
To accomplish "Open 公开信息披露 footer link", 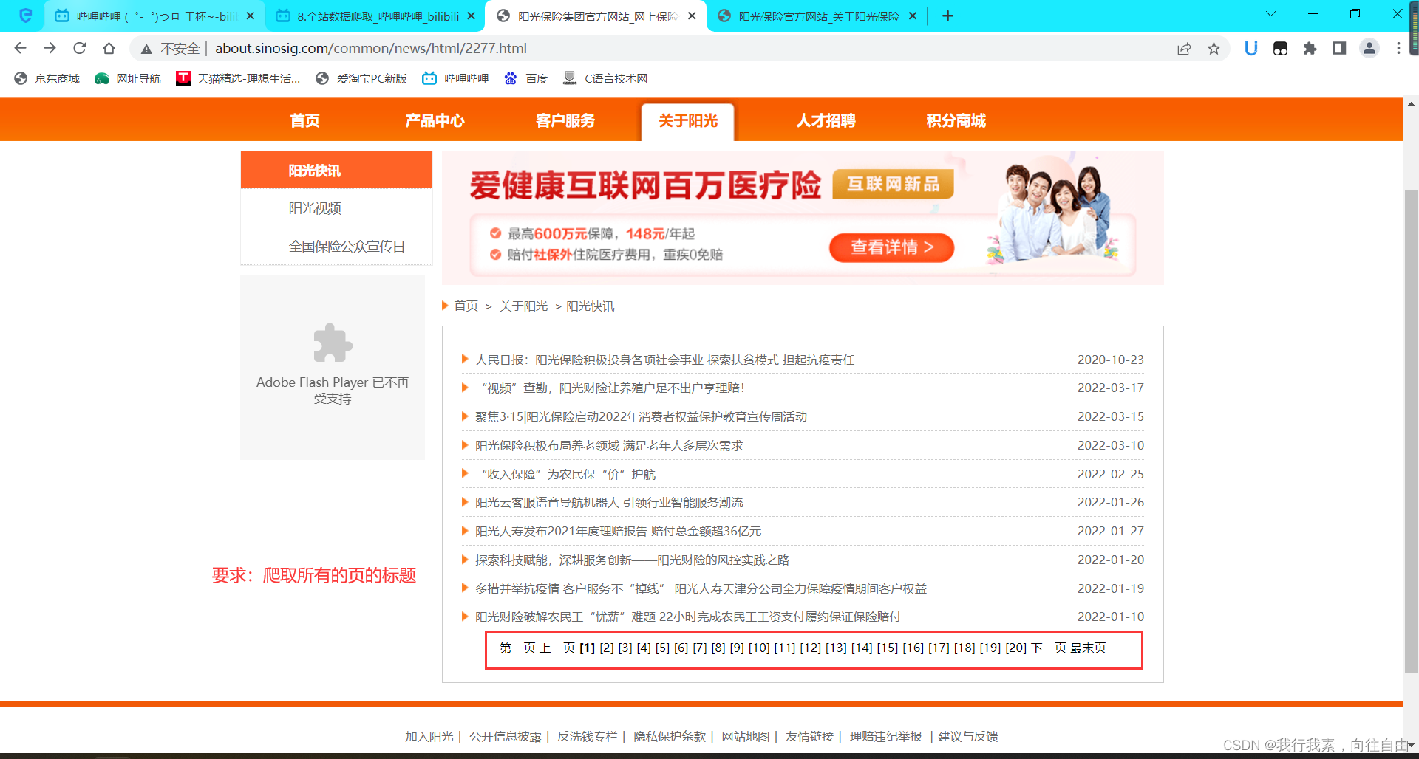I will pyautogui.click(x=506, y=736).
